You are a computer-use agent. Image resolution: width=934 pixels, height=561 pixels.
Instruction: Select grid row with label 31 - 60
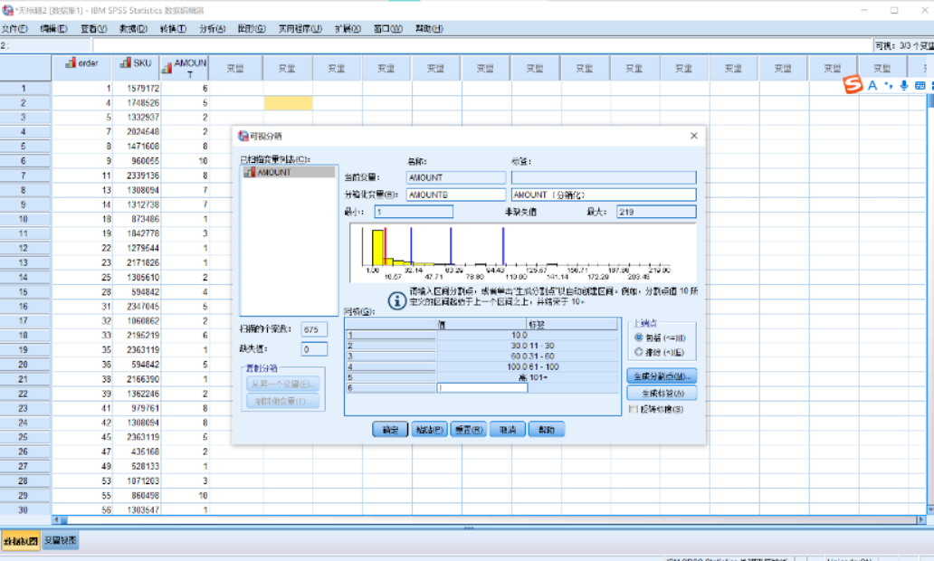pos(481,357)
